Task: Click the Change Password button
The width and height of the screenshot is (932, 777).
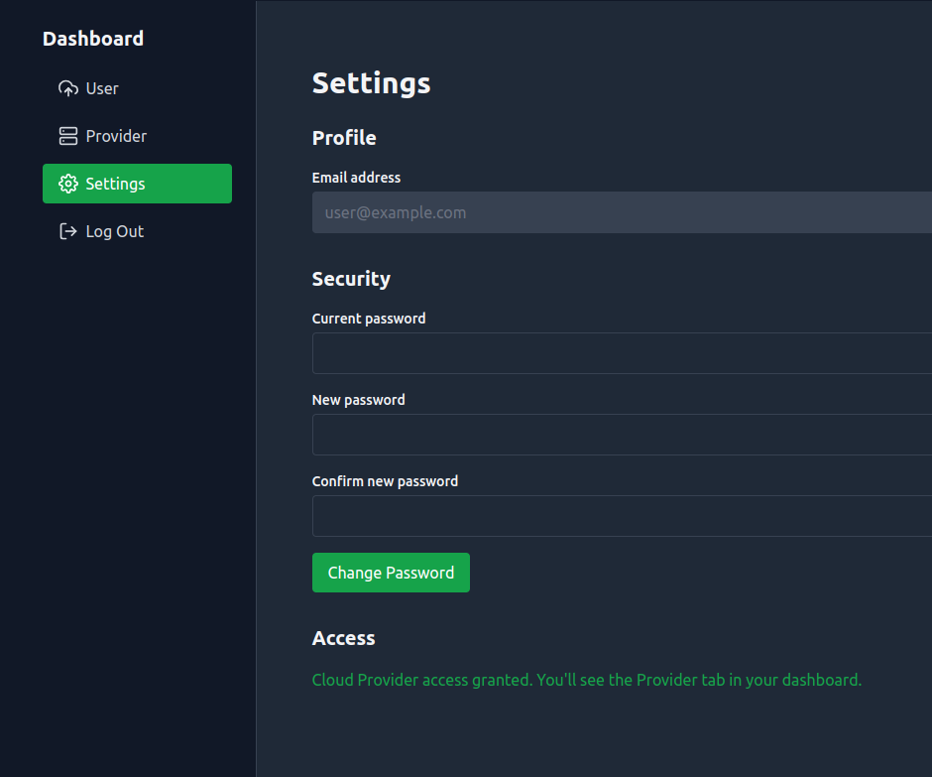Action: coord(391,573)
